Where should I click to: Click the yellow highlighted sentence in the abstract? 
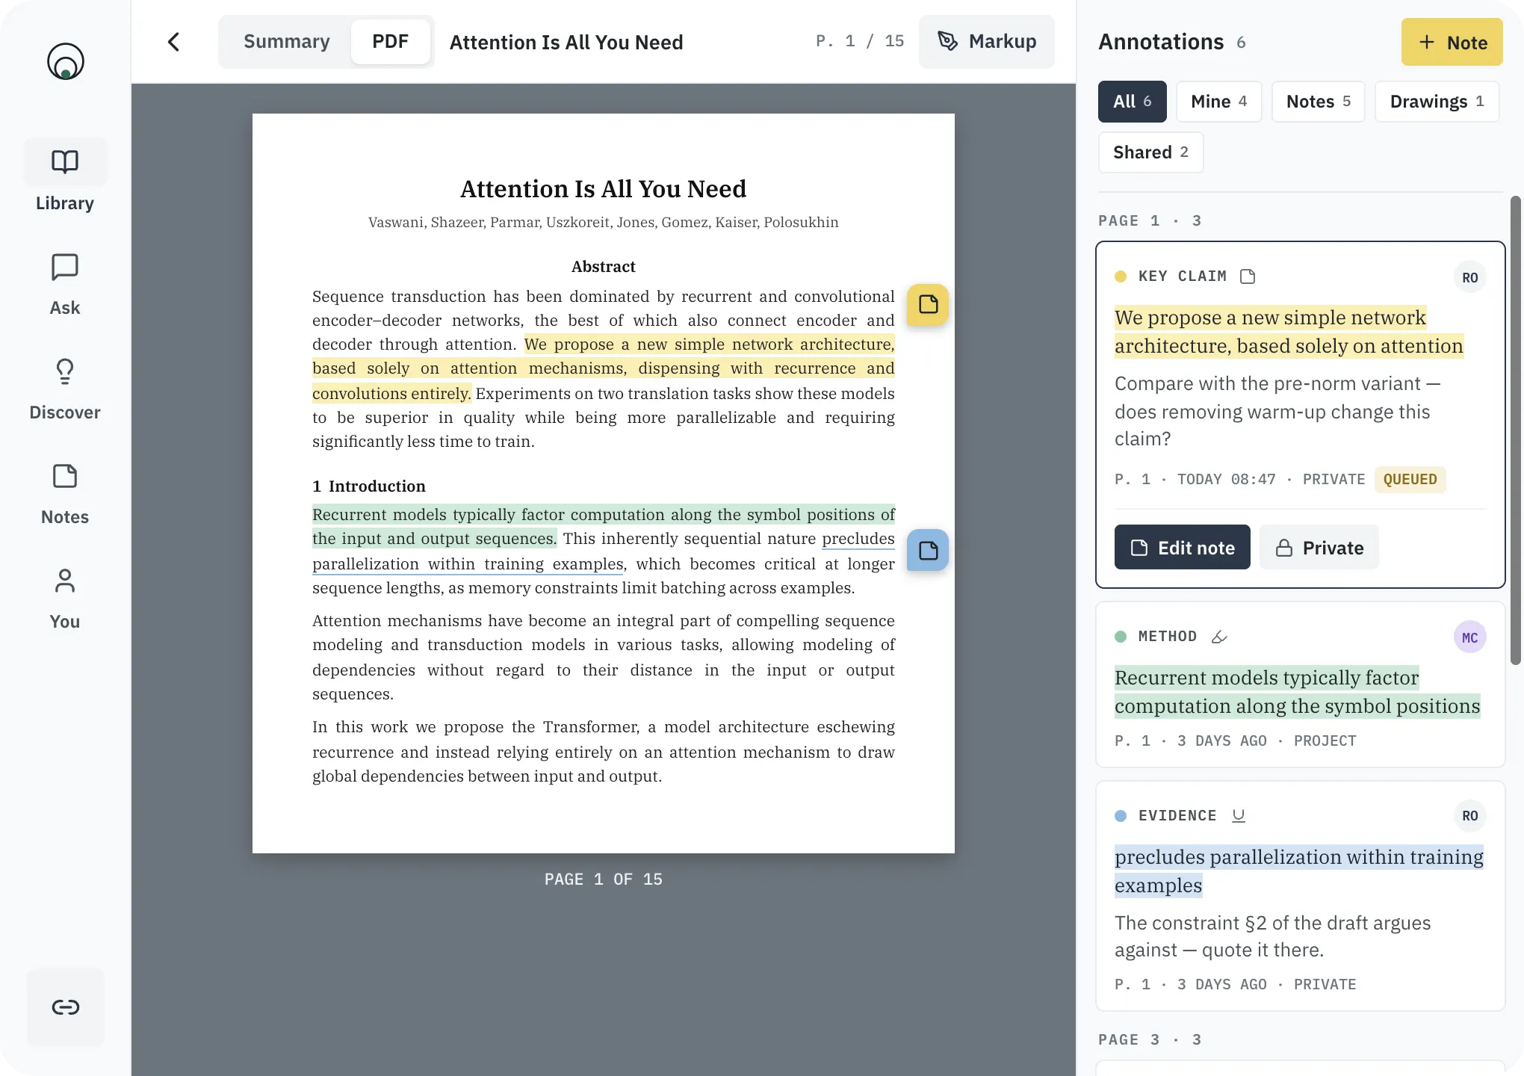tap(604, 368)
